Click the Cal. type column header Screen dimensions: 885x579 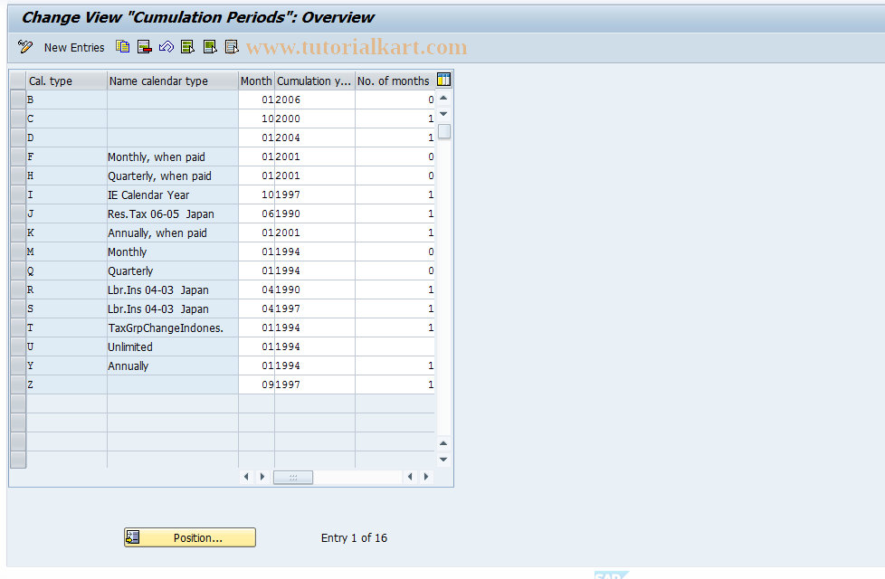pyautogui.click(x=67, y=81)
